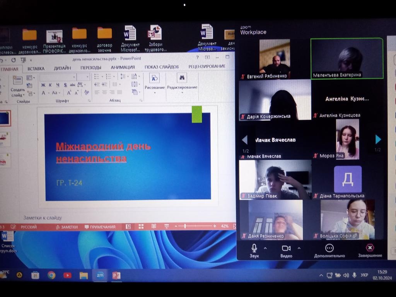Decrease list indent level icon
396x297 pixels.
tap(97, 84)
